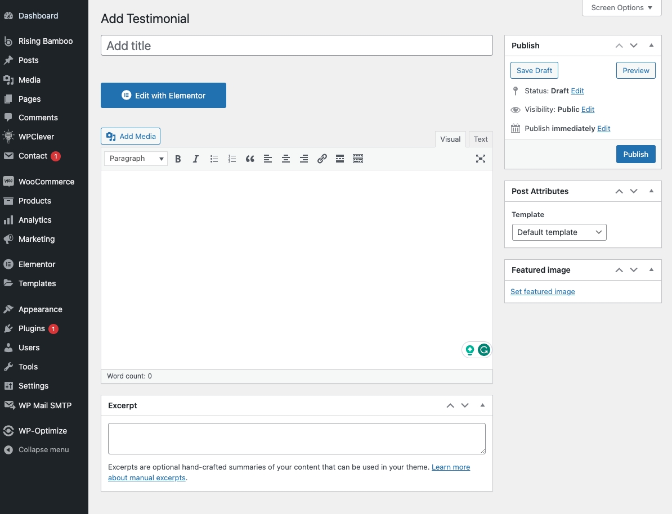
Task: Insert a numbered list
Action: tap(232, 159)
